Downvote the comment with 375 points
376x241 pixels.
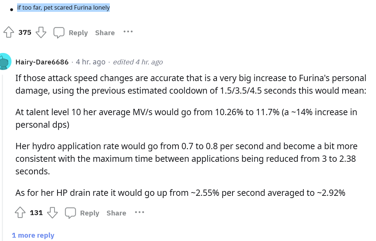click(x=41, y=32)
